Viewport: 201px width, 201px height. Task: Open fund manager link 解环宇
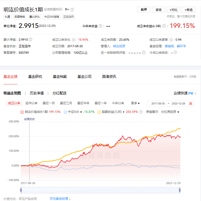click(x=182, y=46)
